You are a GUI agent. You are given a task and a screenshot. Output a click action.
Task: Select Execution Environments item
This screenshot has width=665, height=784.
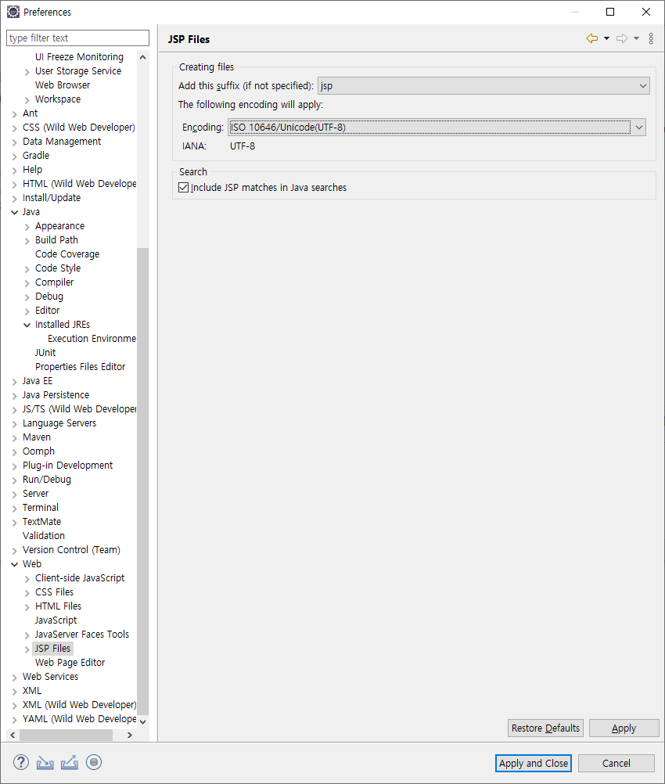tap(92, 339)
